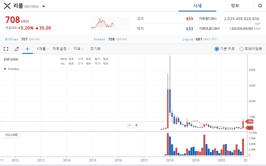Screen dimensions: 266x166
Task: Reset the chart with 초기화
Action: pyautogui.click(x=95, y=49)
